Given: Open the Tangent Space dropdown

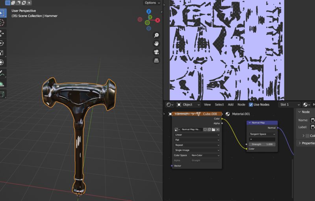Looking at the screenshot, I should (262, 134).
